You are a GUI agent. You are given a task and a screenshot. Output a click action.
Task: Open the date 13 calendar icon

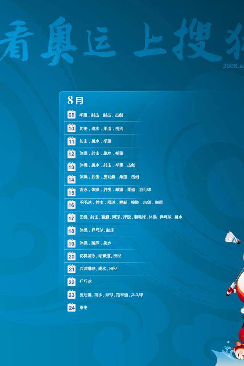pyautogui.click(x=71, y=167)
